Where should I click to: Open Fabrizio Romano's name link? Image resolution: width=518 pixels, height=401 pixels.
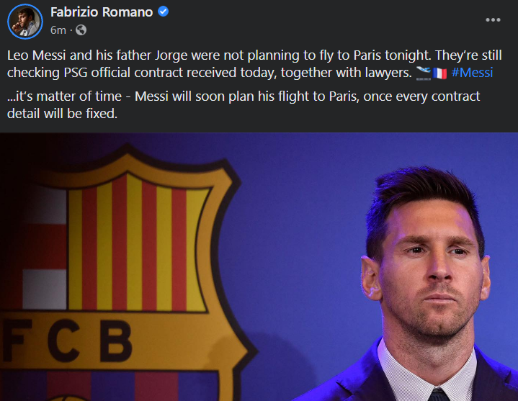(102, 12)
